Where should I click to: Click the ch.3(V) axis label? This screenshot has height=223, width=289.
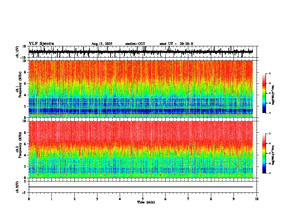(18, 187)
